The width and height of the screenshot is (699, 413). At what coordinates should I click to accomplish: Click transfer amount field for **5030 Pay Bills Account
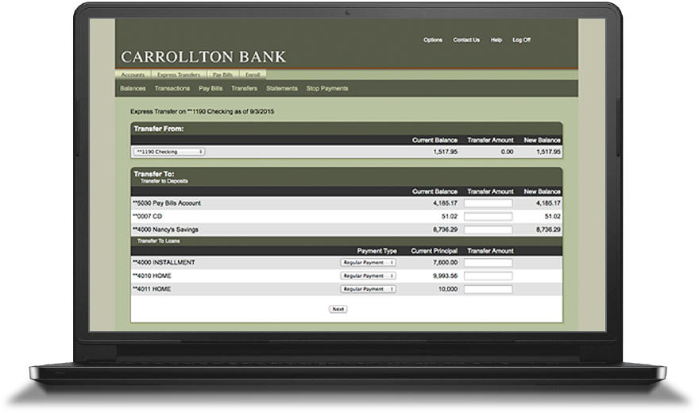tap(489, 203)
